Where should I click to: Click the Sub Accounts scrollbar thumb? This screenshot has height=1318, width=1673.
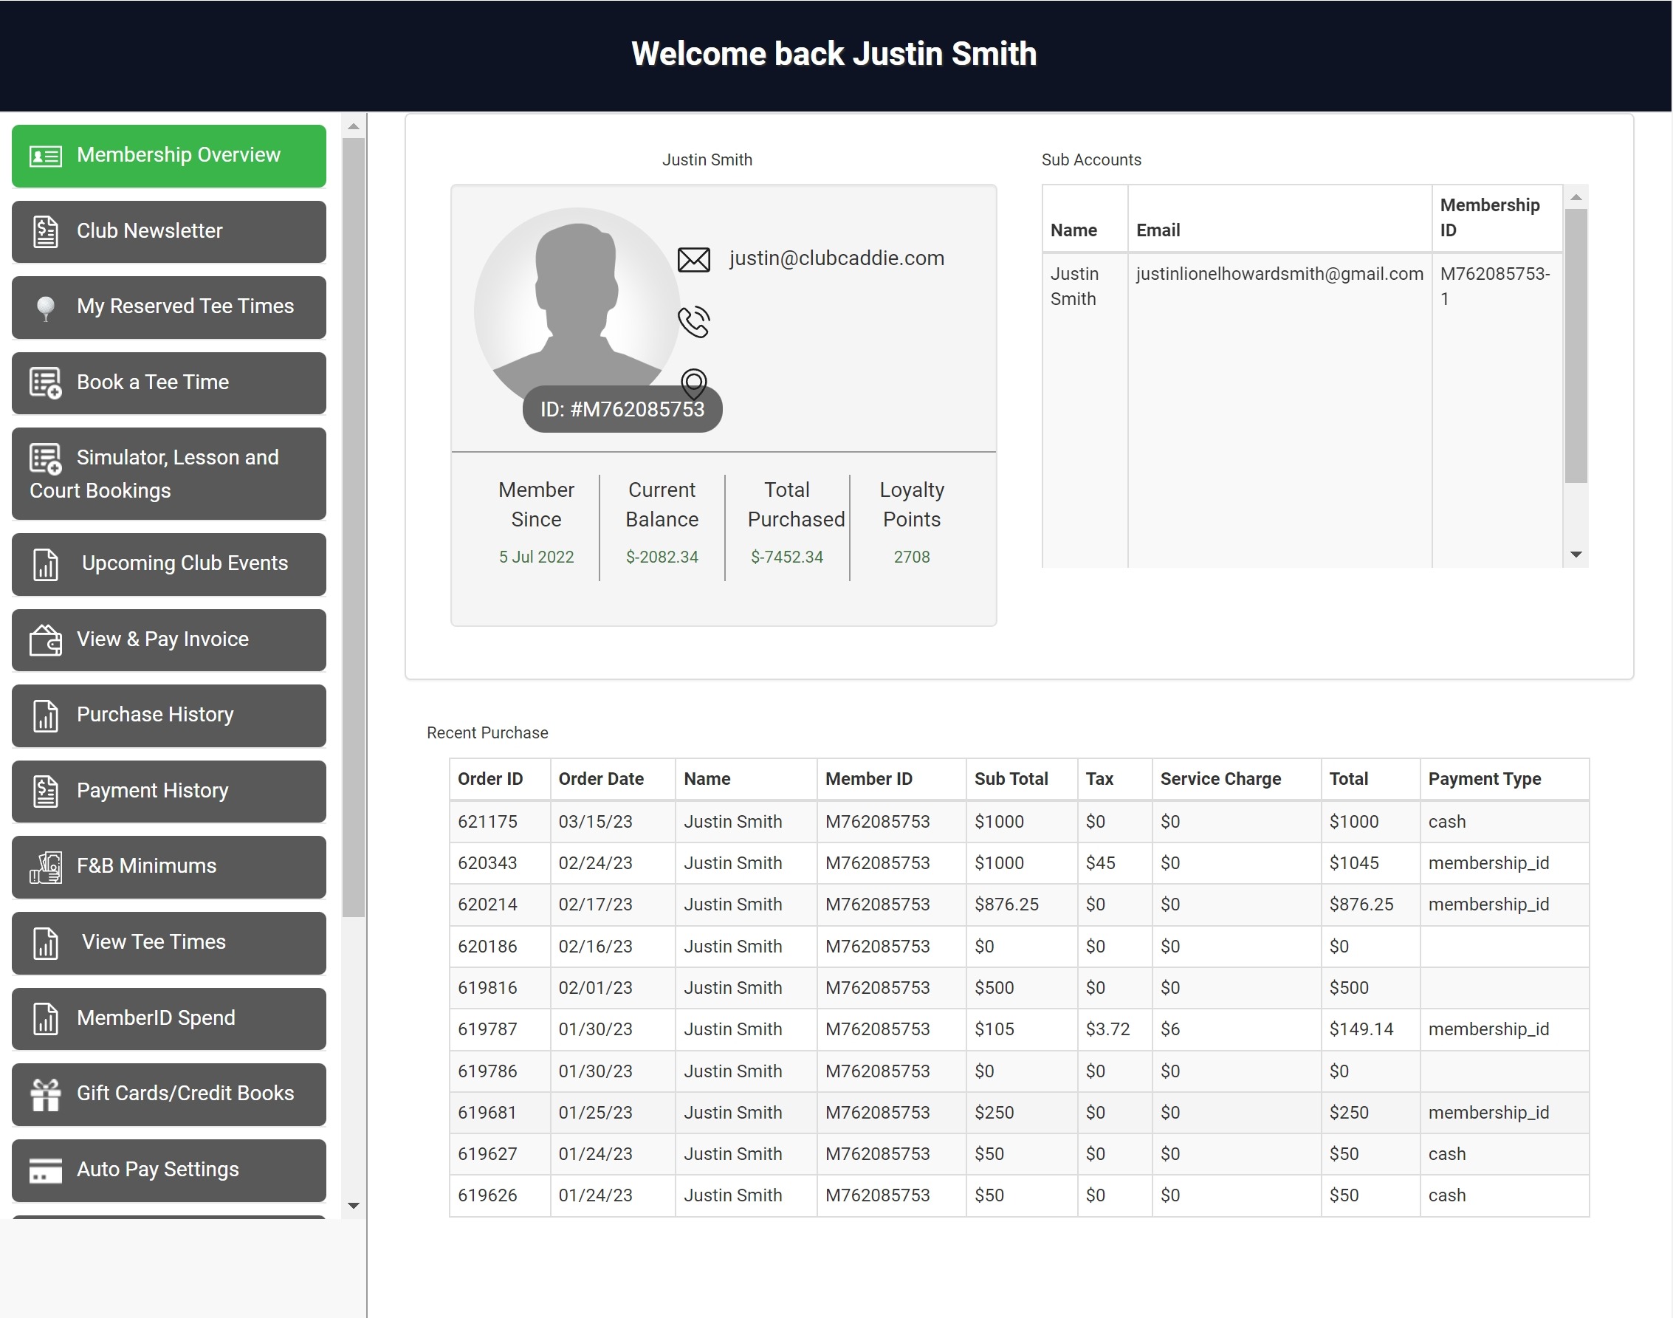coord(1575,346)
